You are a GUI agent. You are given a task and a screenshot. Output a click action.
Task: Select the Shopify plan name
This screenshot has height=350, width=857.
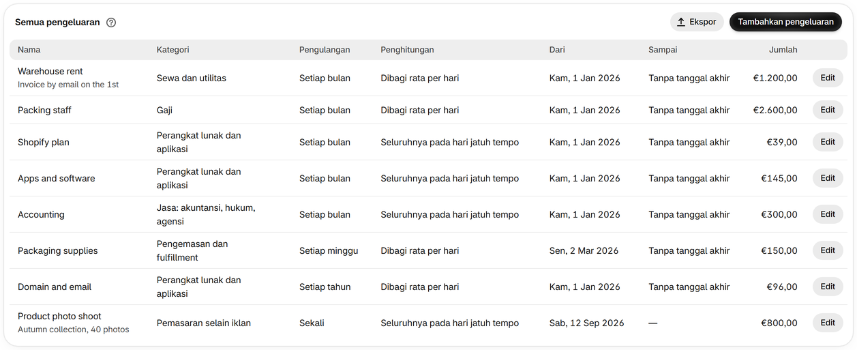click(x=44, y=142)
